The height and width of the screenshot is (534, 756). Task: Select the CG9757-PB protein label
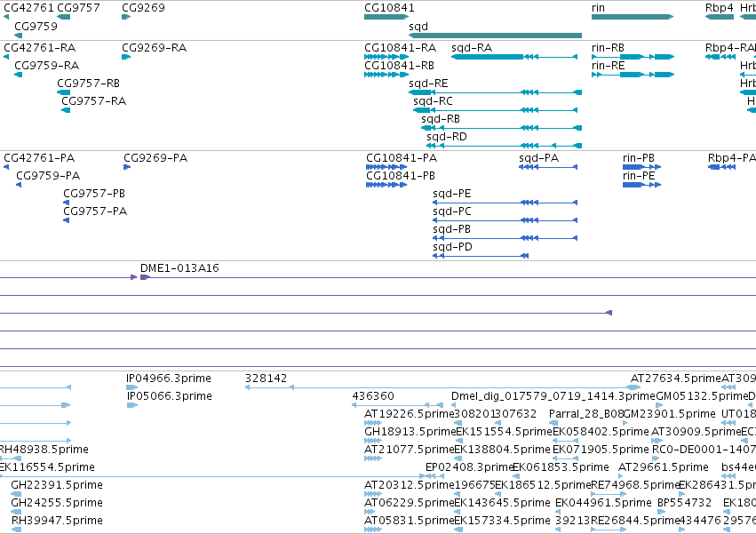click(x=94, y=194)
